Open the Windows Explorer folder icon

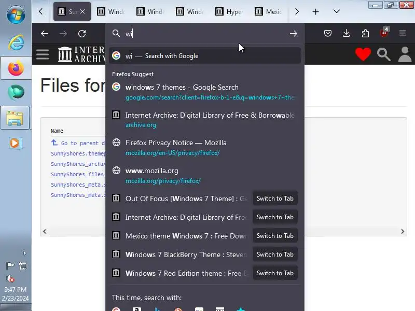pos(15,118)
